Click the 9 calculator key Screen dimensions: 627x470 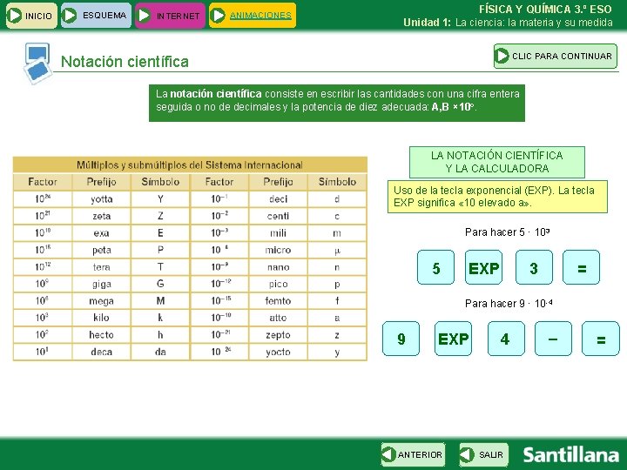click(x=401, y=339)
